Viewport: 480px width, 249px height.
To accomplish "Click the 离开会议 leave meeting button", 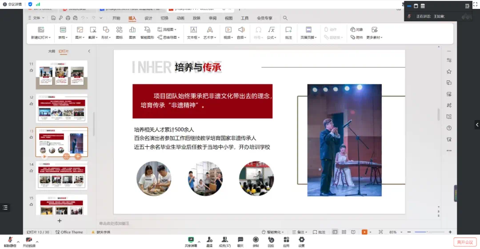I will click(x=464, y=242).
